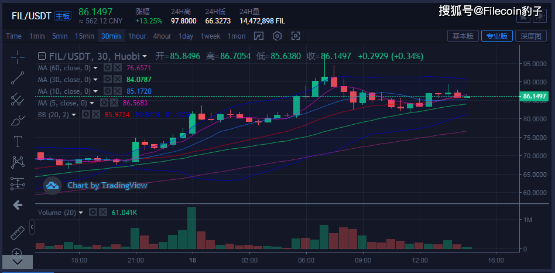Switch to the 15min interval
This screenshot has height=273, width=555.
[84, 36]
